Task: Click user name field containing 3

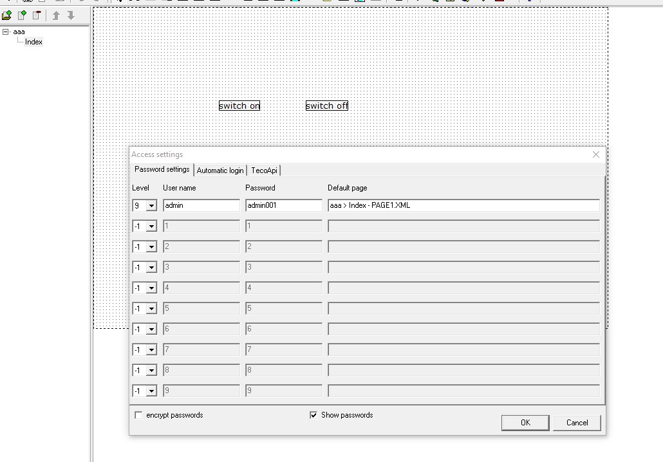Action: pos(201,267)
